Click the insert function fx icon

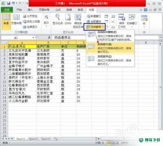[49, 37]
